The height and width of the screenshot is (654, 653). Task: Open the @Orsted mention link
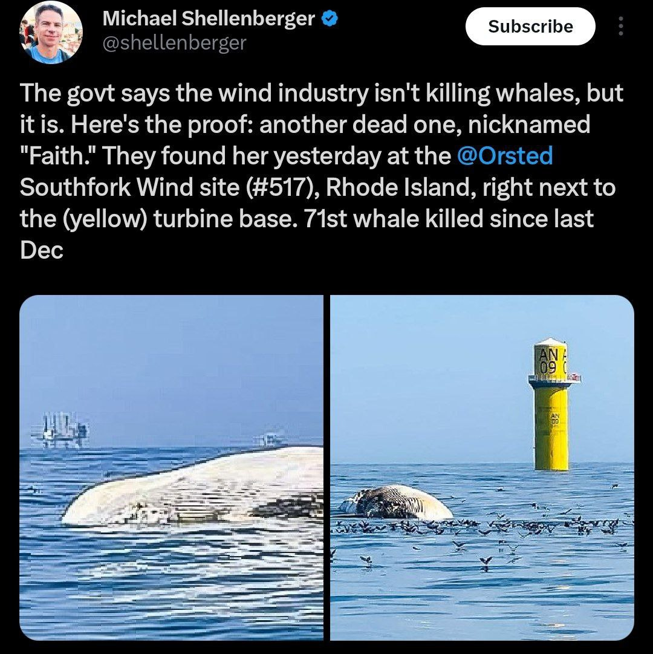[x=505, y=155]
